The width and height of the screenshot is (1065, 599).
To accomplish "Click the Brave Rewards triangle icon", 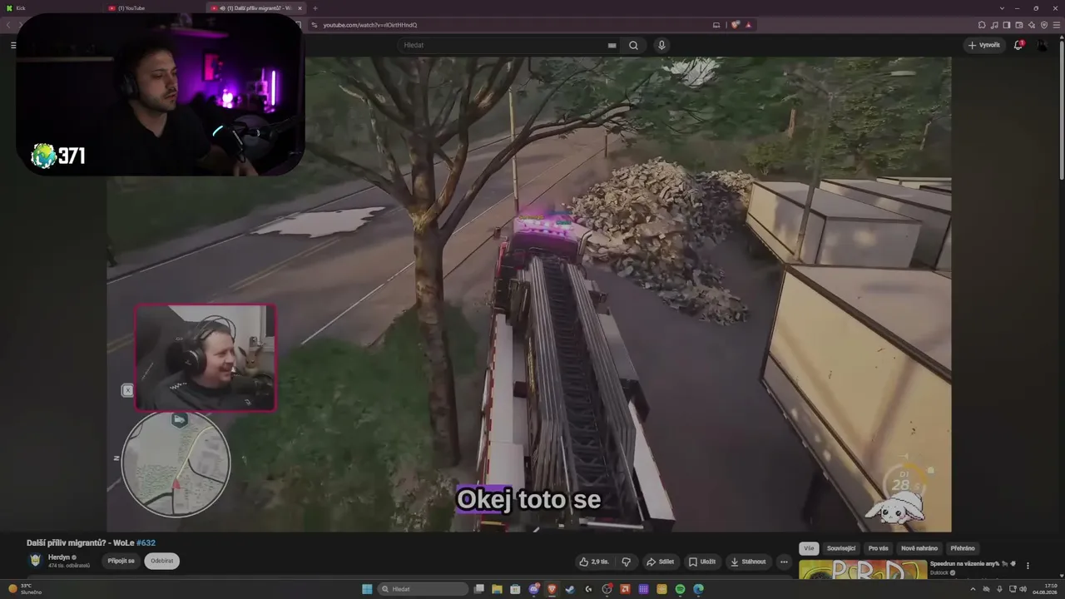I will coord(748,25).
